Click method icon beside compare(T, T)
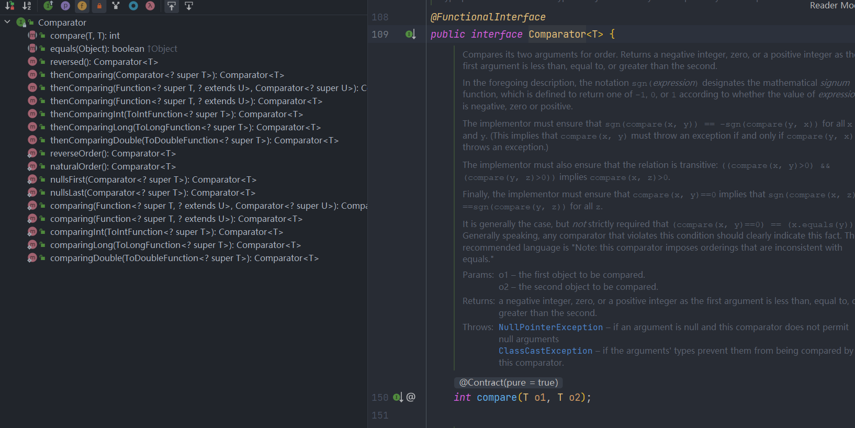The image size is (855, 428). [x=32, y=35]
